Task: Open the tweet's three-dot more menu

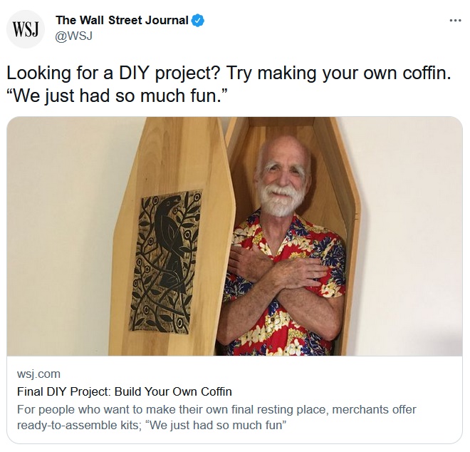Action: point(455,20)
